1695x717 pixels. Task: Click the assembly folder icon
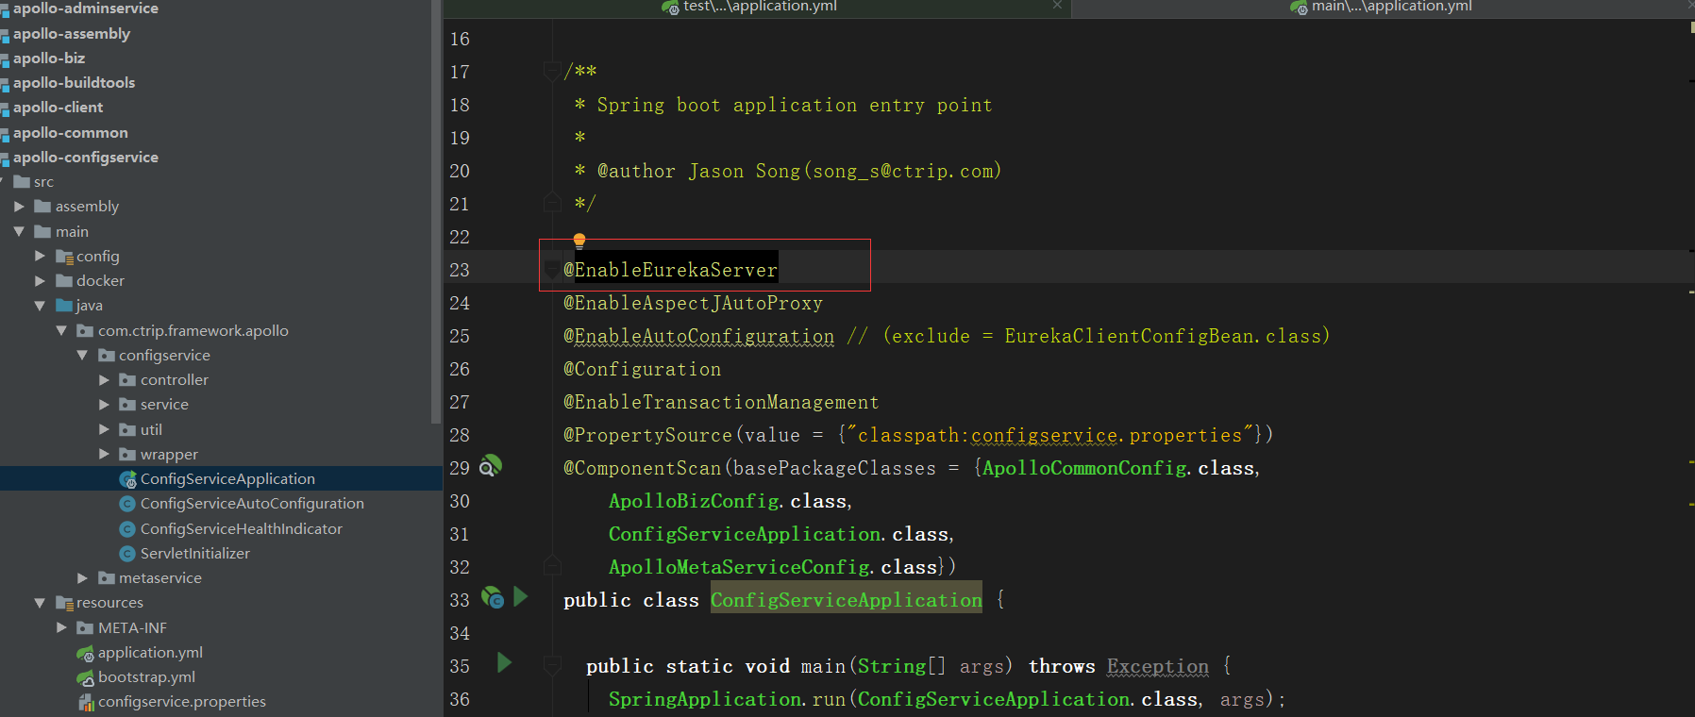(42, 207)
